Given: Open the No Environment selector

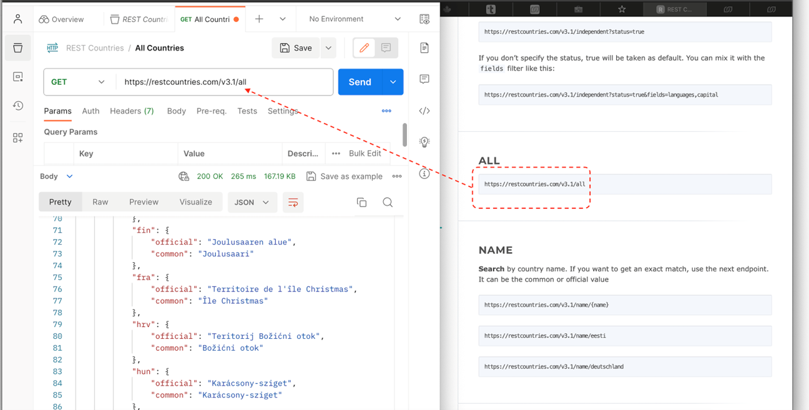Looking at the screenshot, I should (x=354, y=19).
